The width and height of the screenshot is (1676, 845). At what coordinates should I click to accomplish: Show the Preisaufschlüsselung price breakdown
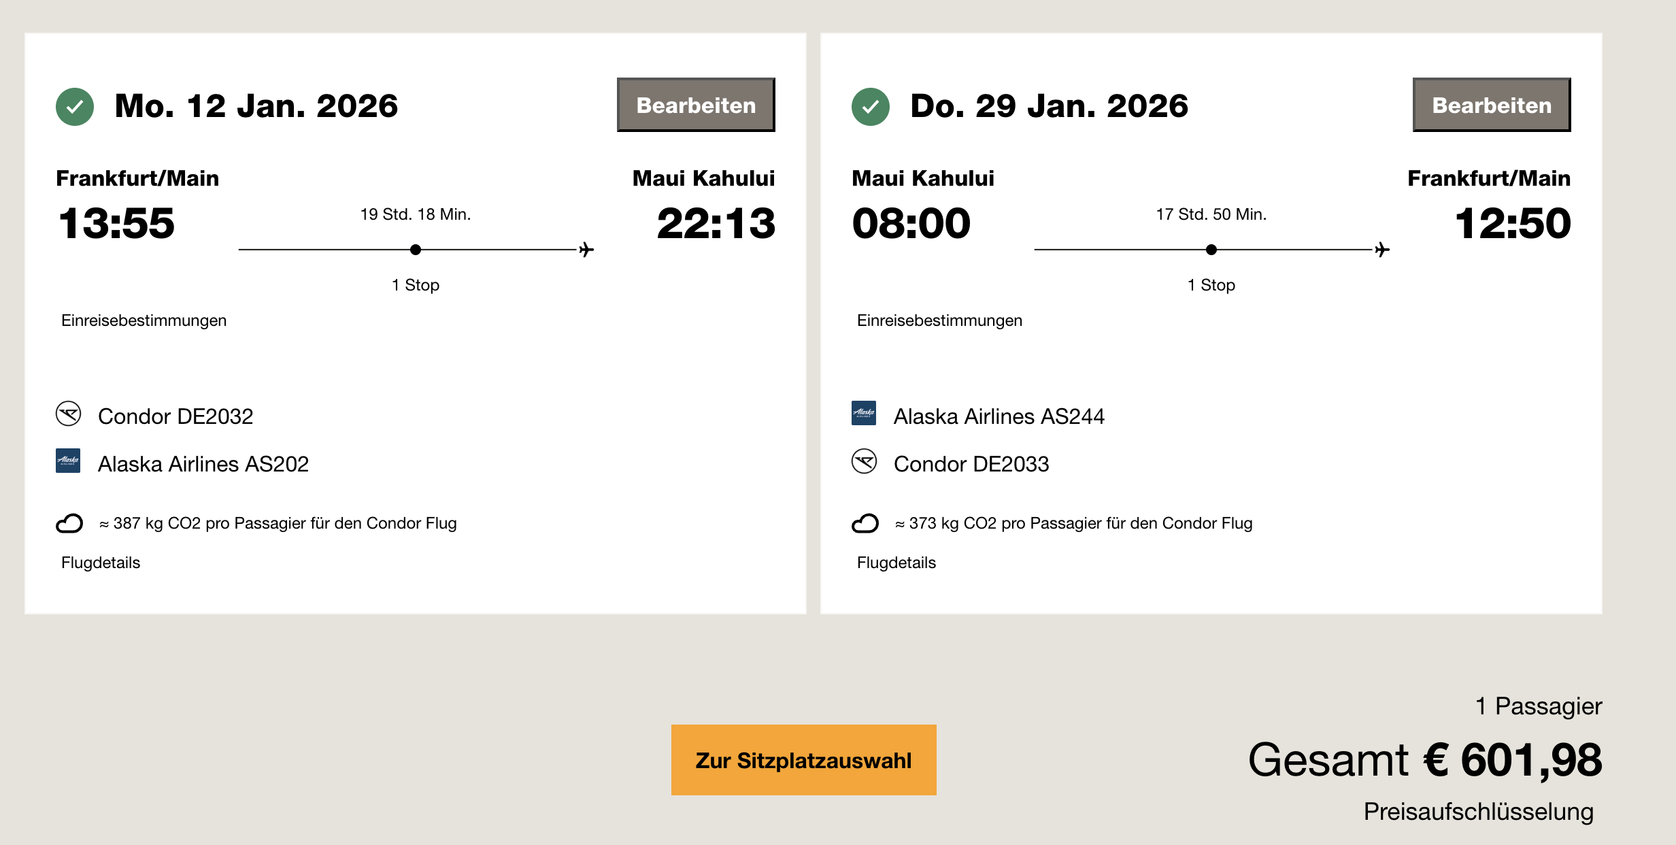click(x=1478, y=812)
